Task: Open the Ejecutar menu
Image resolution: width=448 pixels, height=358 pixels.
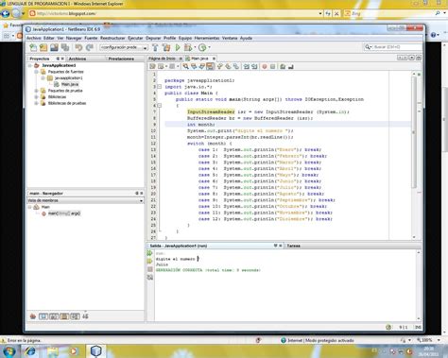Action: (x=135, y=38)
